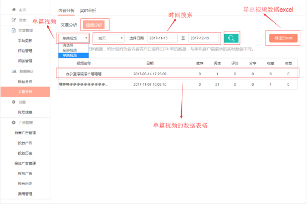Click the date cell 2017-11-07 10:03:10

150,85
